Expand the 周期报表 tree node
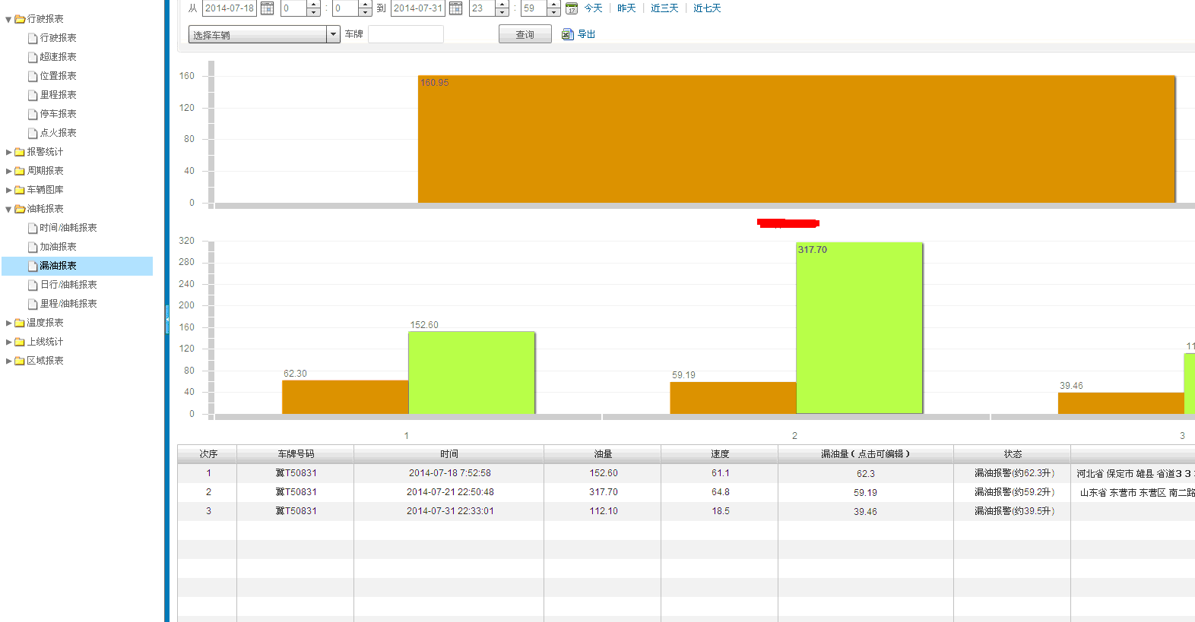This screenshot has width=1195, height=622. click(x=9, y=171)
